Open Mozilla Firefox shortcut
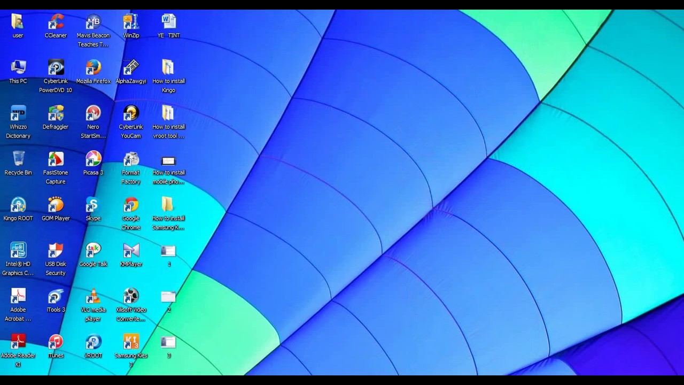 (93, 68)
